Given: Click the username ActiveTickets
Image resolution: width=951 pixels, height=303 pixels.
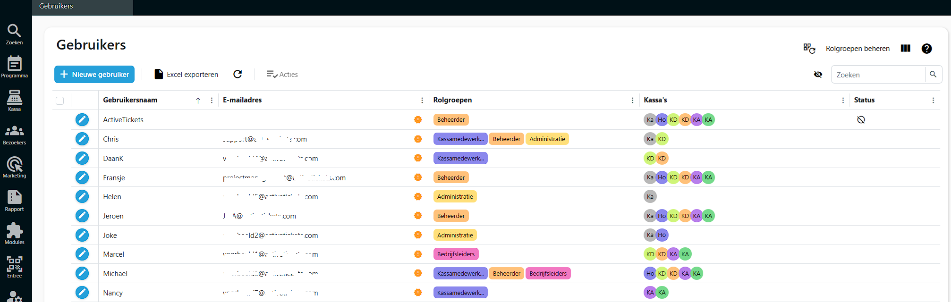Looking at the screenshot, I should click(x=123, y=119).
